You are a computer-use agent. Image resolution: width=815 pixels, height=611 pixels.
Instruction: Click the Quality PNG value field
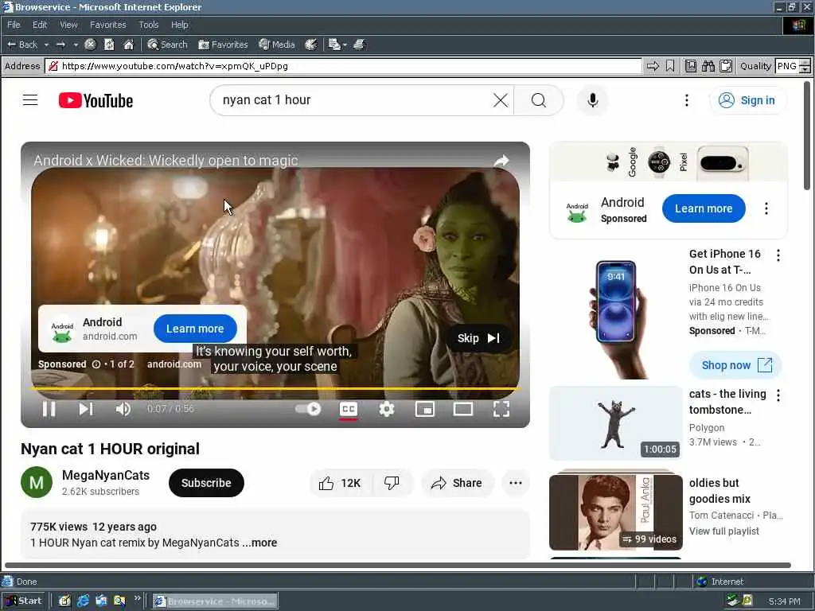tap(787, 66)
